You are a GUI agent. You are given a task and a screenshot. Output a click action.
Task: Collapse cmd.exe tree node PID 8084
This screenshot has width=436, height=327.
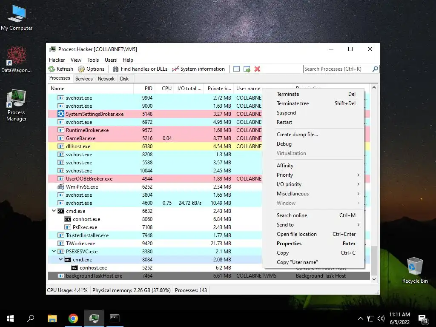click(60, 259)
